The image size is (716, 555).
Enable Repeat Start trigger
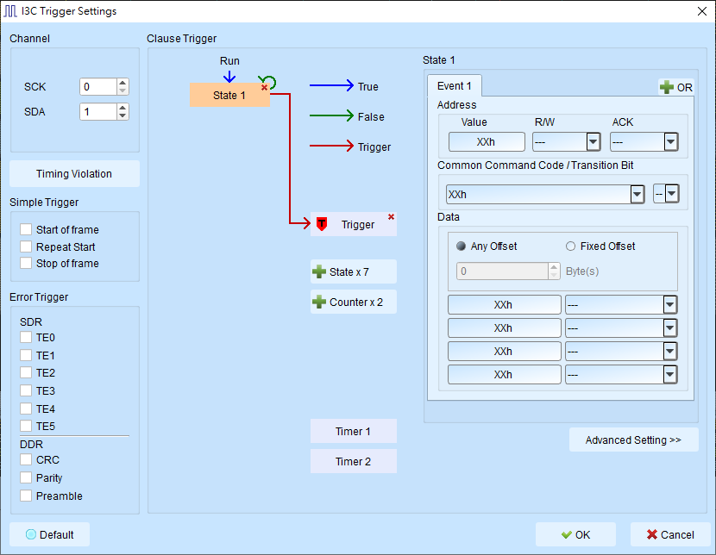click(26, 246)
